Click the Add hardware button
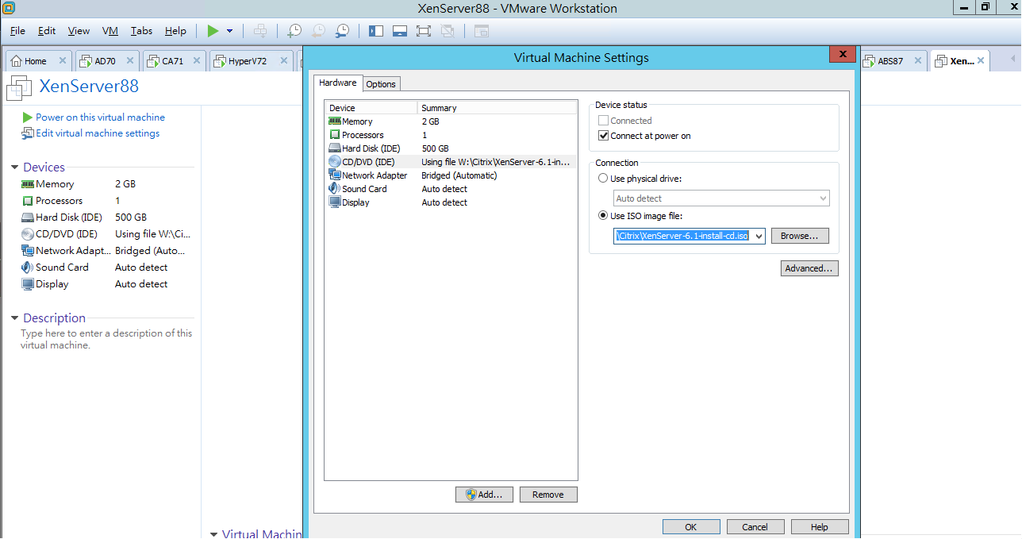Viewport: 1022px width, 539px height. (x=484, y=495)
